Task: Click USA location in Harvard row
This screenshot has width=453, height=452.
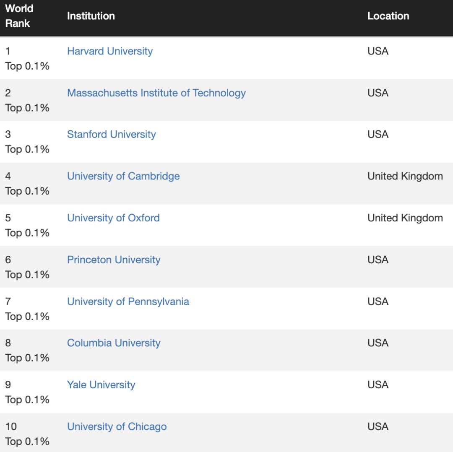Action: [378, 51]
